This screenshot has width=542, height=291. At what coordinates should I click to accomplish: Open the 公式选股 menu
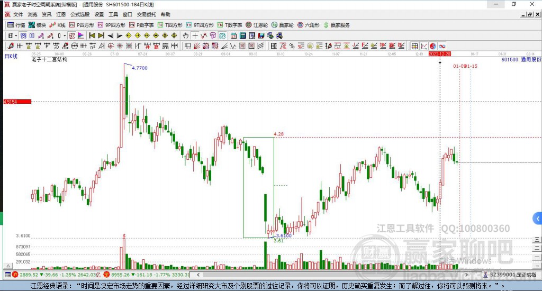[80, 14]
